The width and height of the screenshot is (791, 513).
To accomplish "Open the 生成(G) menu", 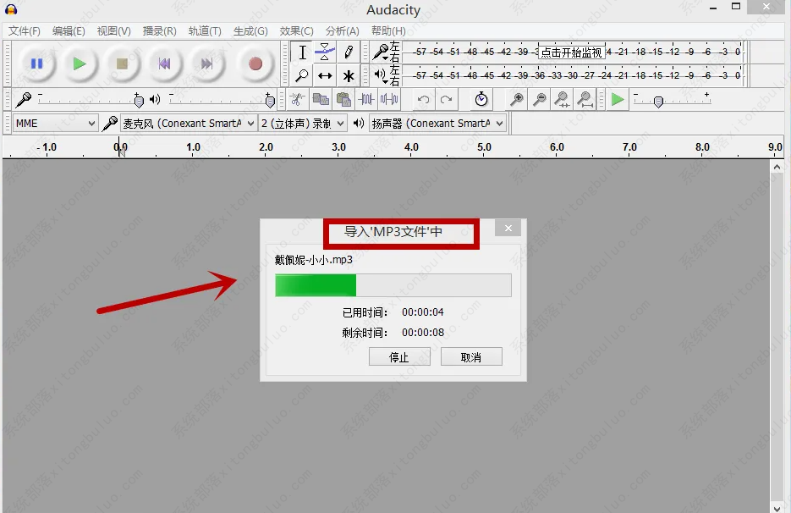I will point(250,31).
